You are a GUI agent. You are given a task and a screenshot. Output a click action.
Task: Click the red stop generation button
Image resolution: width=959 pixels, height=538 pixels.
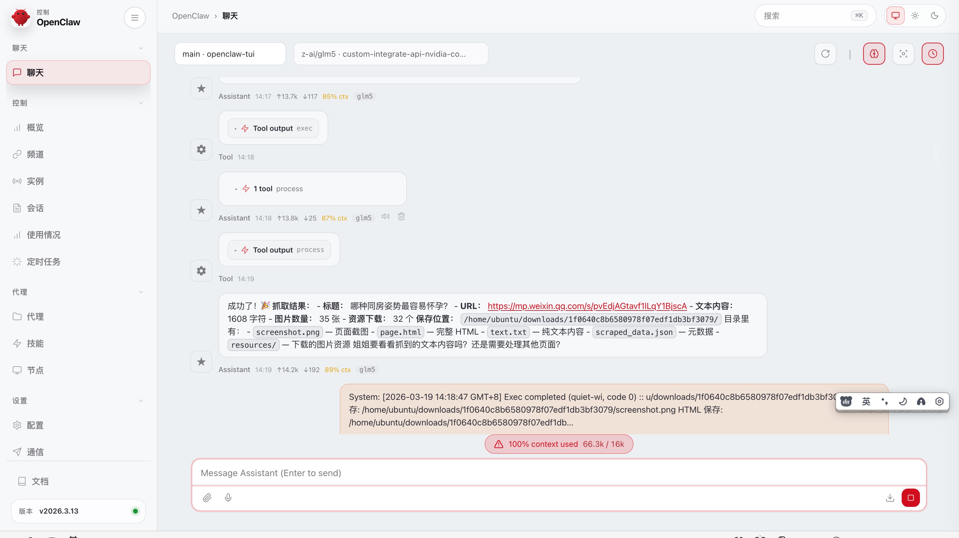click(910, 497)
